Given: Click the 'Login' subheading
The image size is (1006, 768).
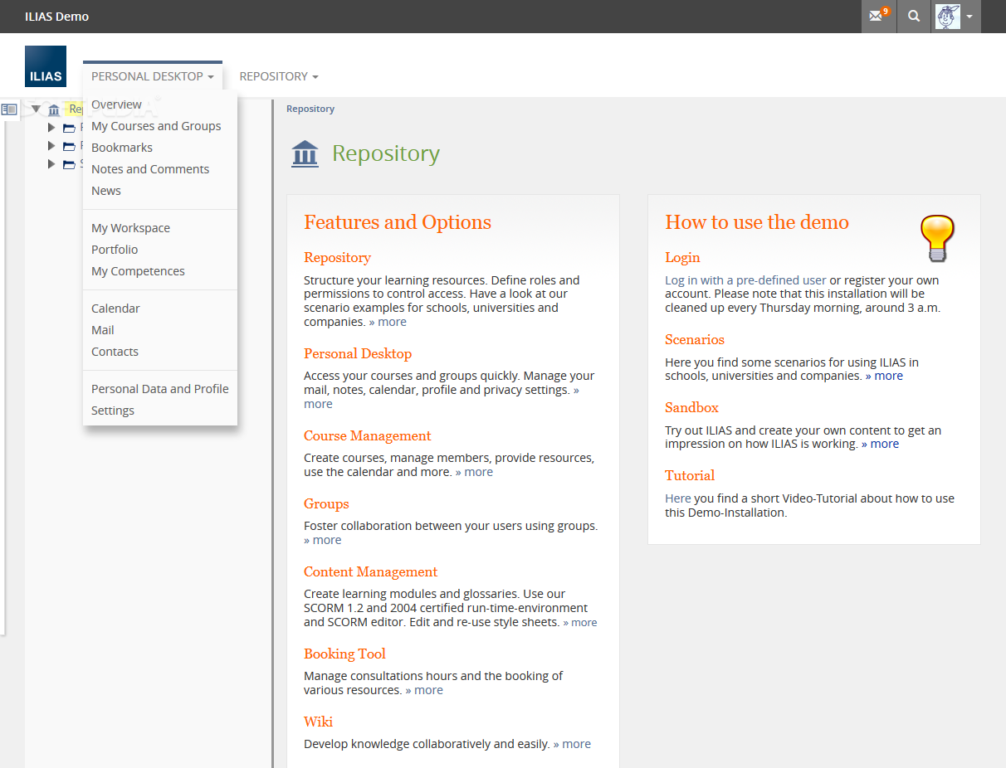Looking at the screenshot, I should (682, 258).
